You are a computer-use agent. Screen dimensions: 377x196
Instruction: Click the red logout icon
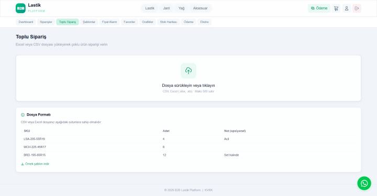coord(357,8)
